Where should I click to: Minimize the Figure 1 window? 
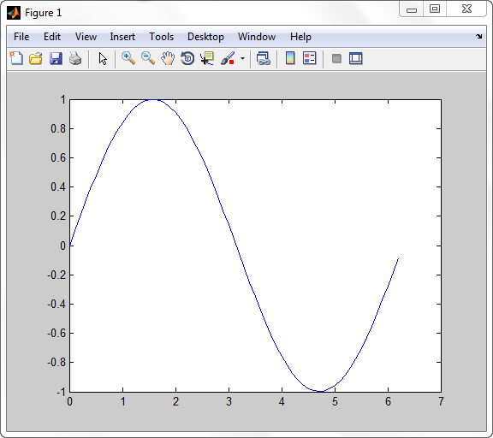[411, 9]
